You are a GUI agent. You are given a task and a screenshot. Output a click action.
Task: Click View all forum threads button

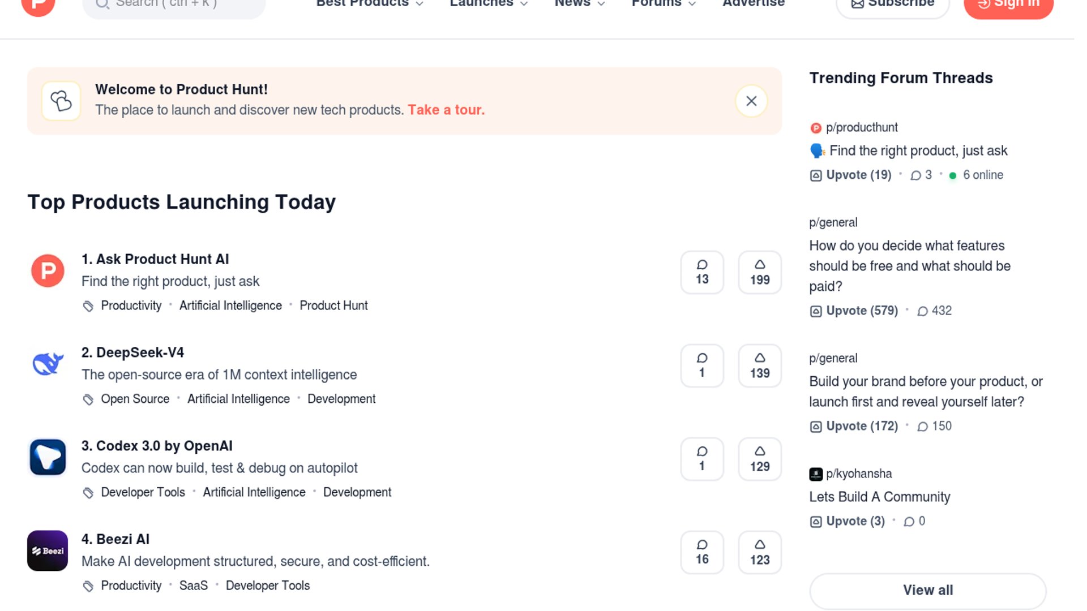tap(927, 590)
